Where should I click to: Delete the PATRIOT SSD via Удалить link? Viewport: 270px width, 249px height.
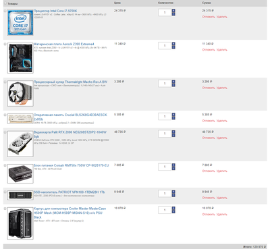[x=222, y=198]
